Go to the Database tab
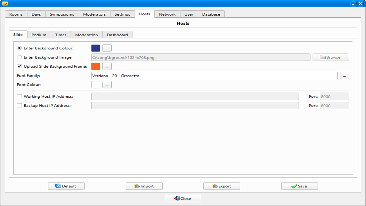Screen dimensions: 366x206 point(211,14)
